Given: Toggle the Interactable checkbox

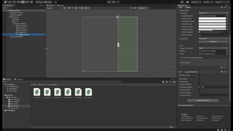Looking at the screenshot, I should [200, 11].
